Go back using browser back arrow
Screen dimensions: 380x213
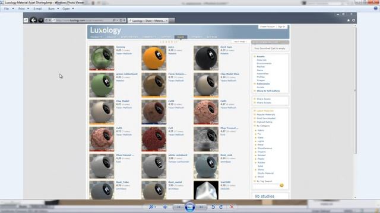[33, 20]
